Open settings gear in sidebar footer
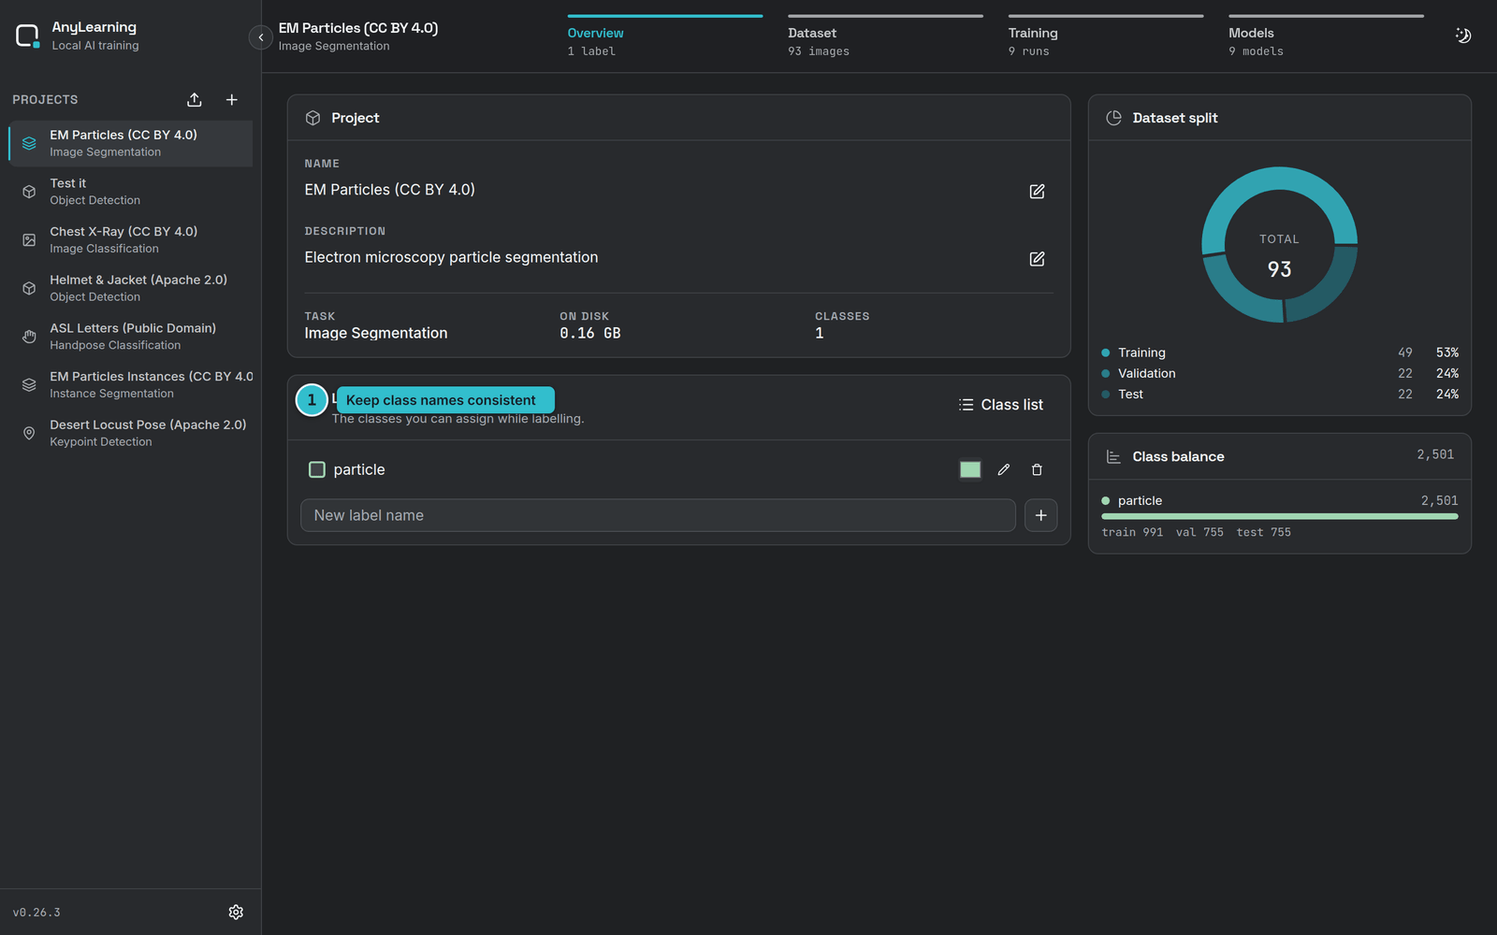 tap(236, 912)
